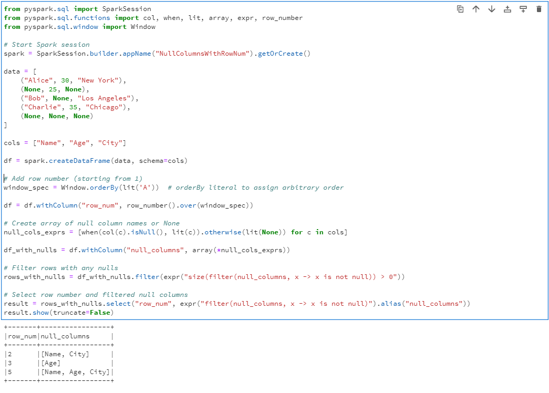549x393 pixels.
Task: Click the spark.createDataFrame line
Action: 95,161
